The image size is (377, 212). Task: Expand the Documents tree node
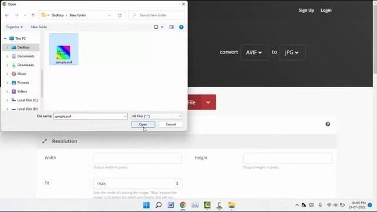click(7, 57)
